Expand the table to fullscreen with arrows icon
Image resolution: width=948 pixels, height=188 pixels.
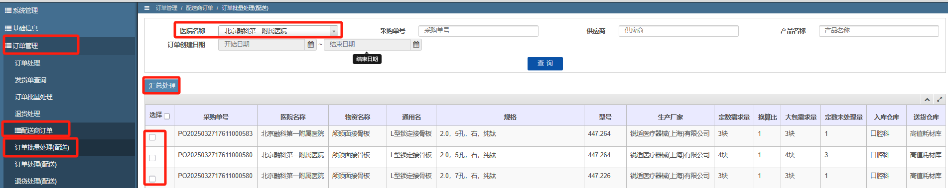[940, 100]
